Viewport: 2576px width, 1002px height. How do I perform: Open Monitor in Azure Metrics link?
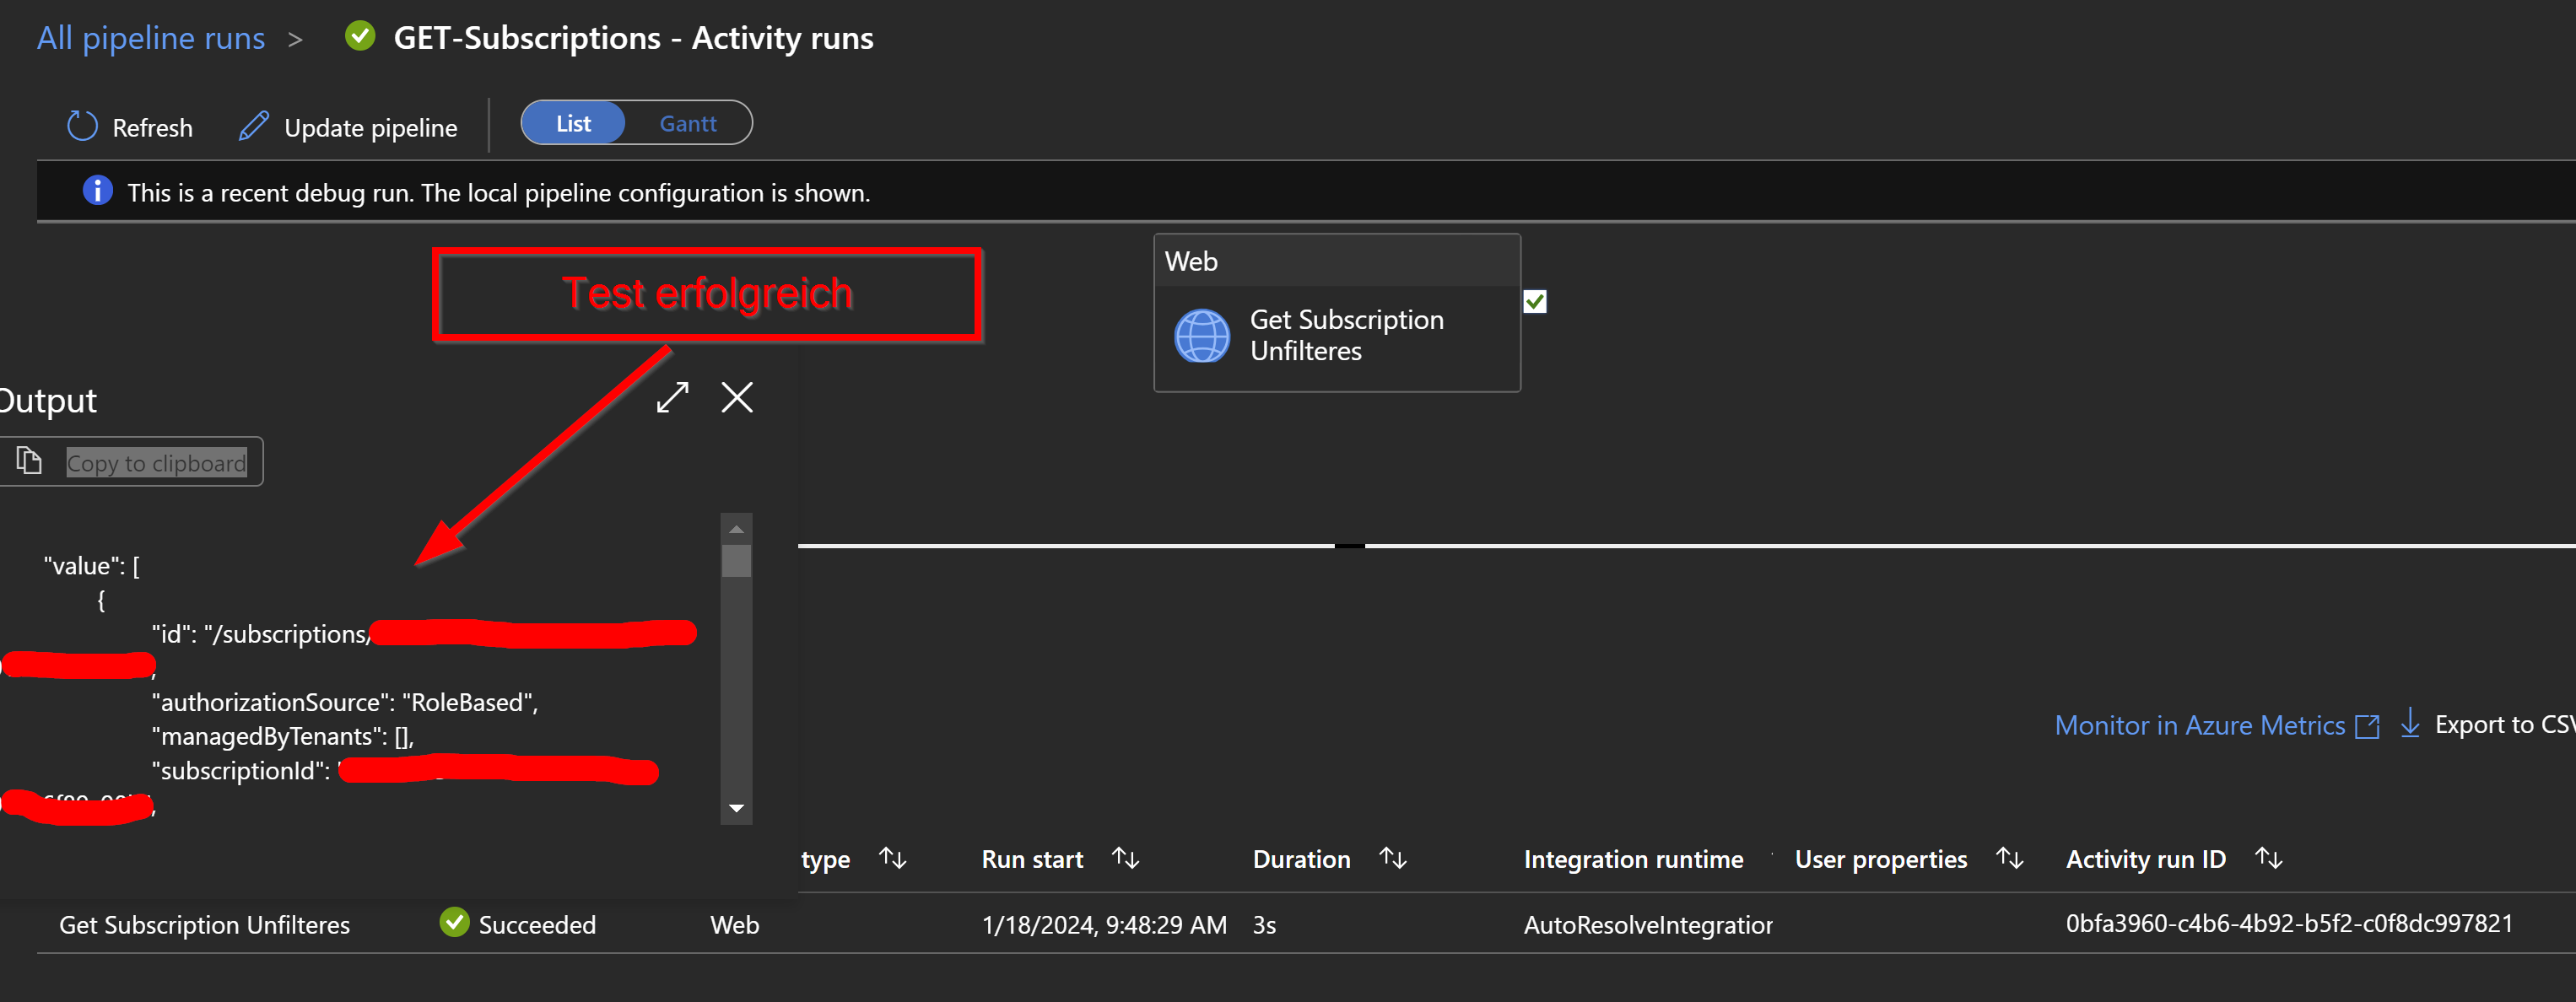tap(2199, 725)
